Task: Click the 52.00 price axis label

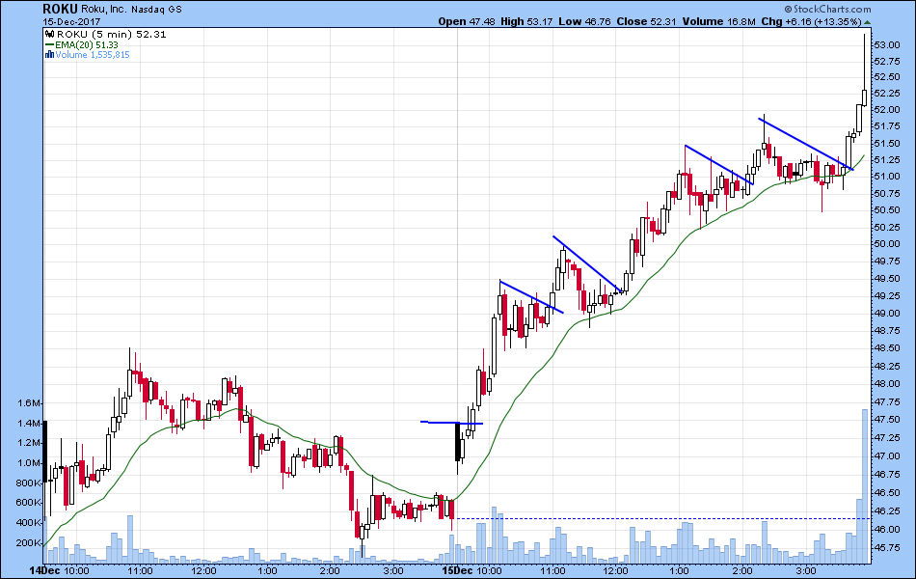Action: [x=887, y=110]
